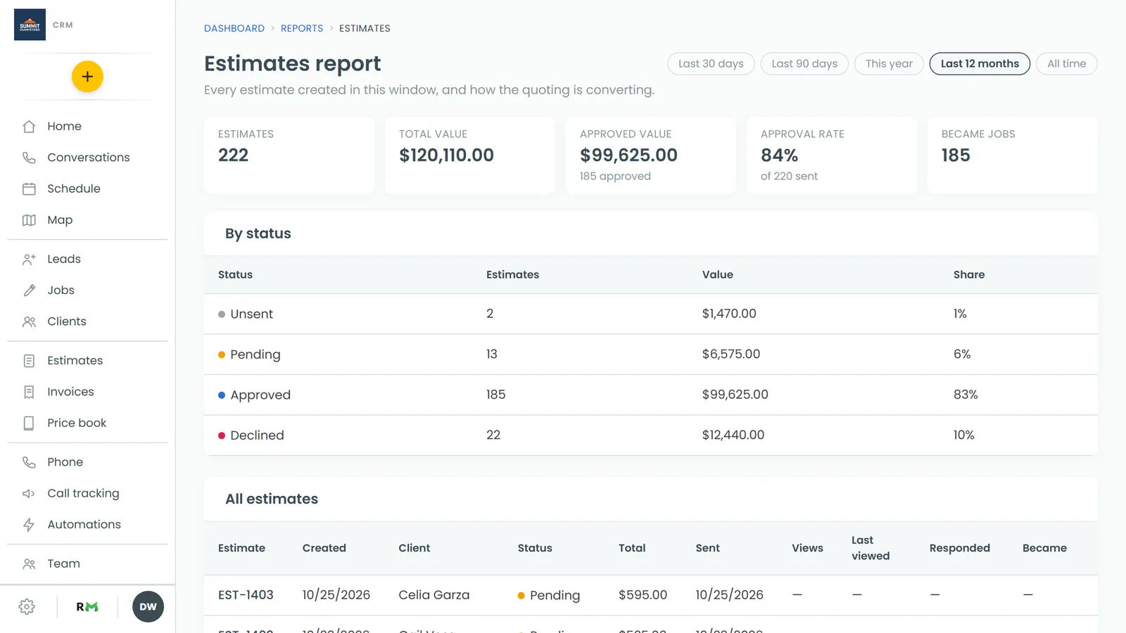Click the Total column header

632,548
